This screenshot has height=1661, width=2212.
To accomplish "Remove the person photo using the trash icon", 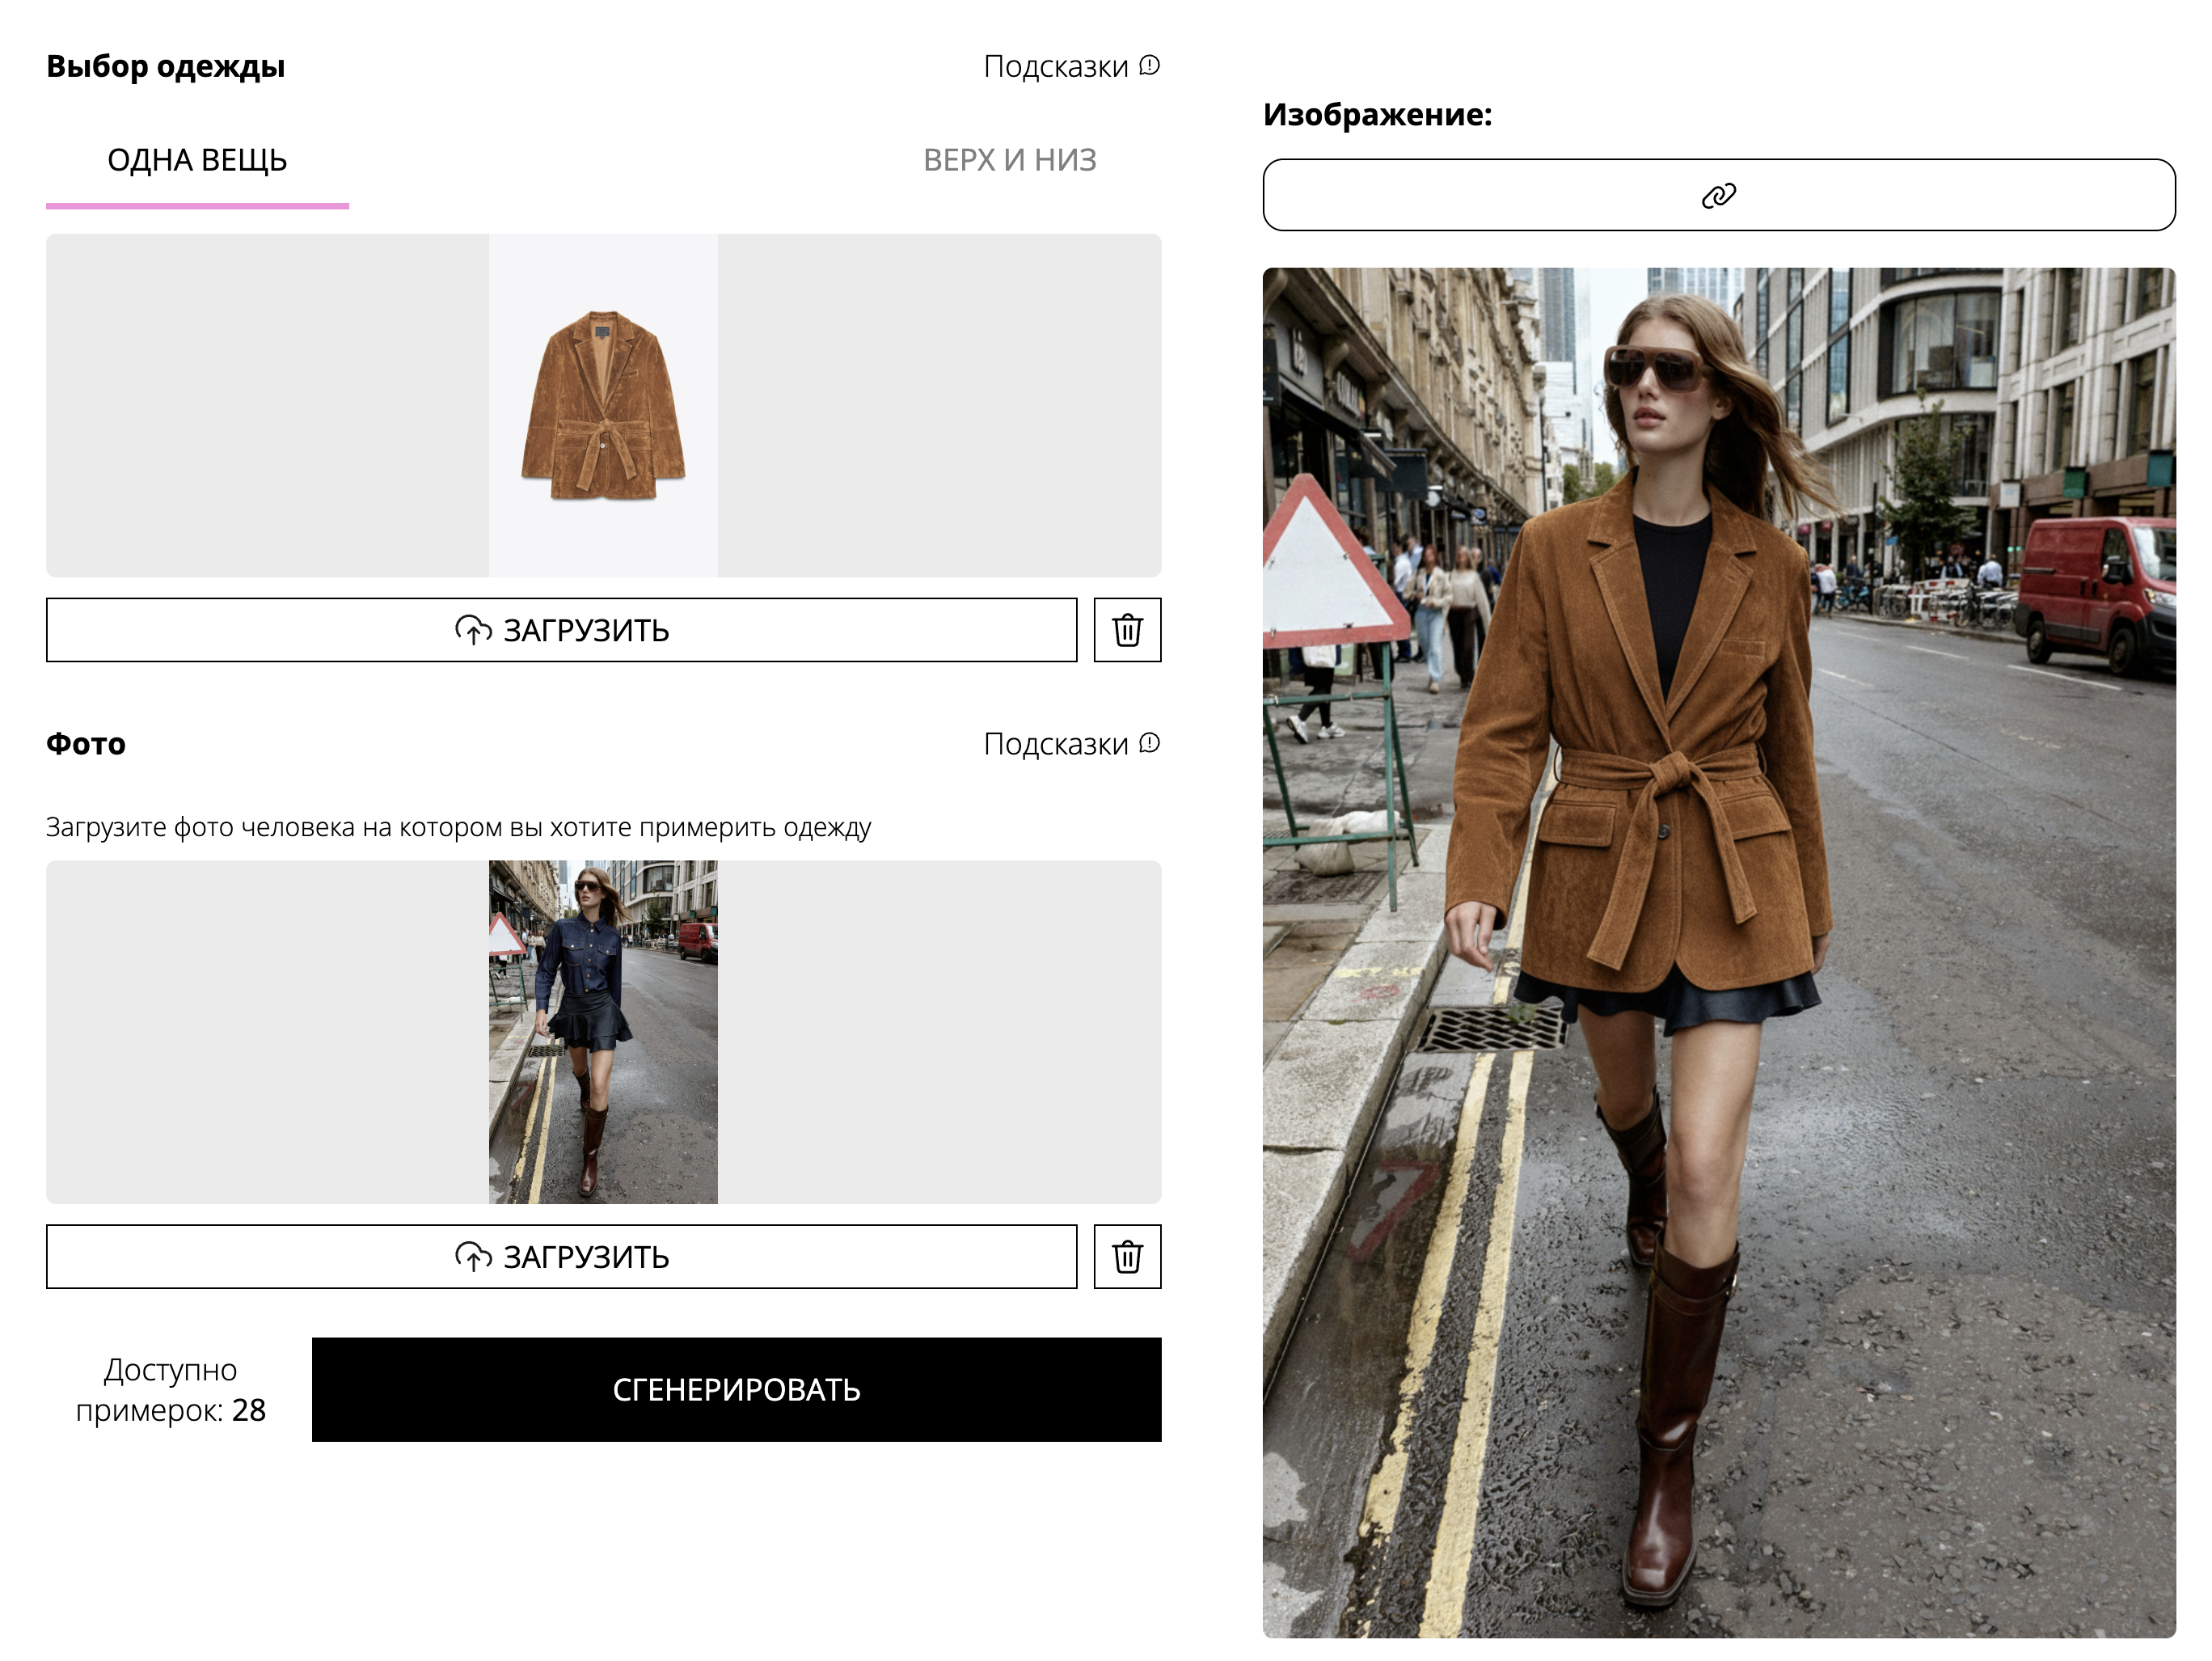I will click(1127, 1256).
